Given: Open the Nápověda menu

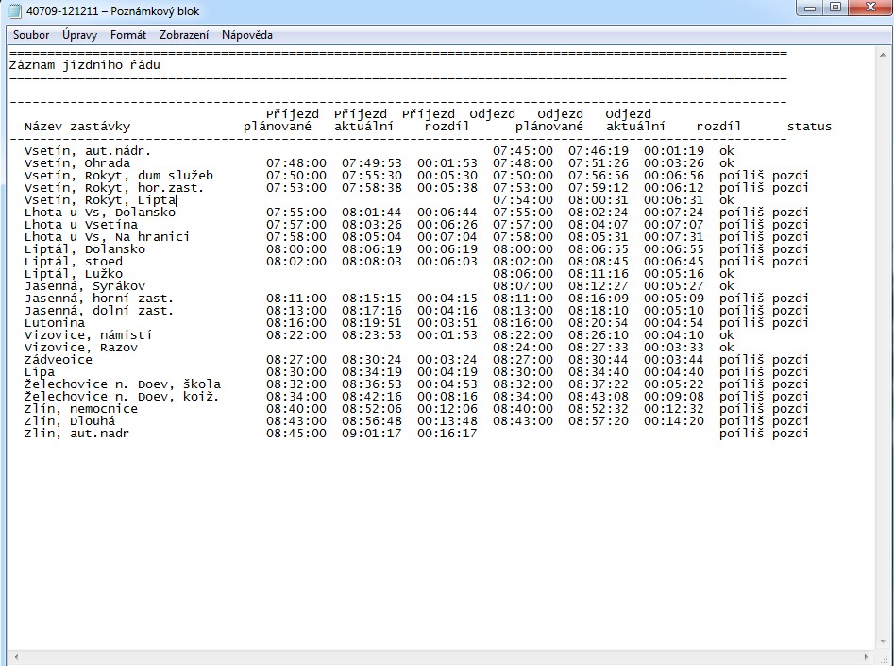Looking at the screenshot, I should coord(247,35).
